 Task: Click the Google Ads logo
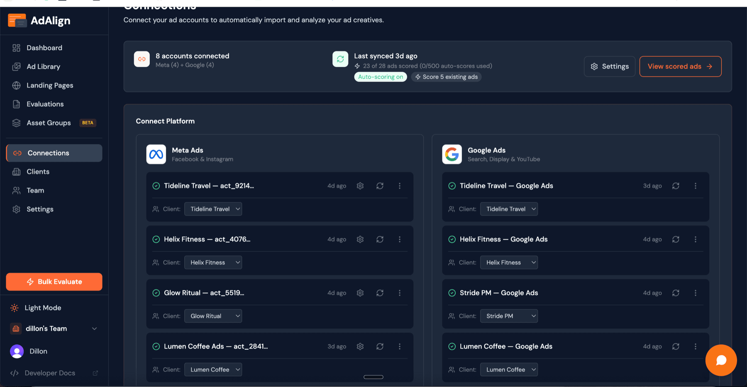[x=452, y=154]
